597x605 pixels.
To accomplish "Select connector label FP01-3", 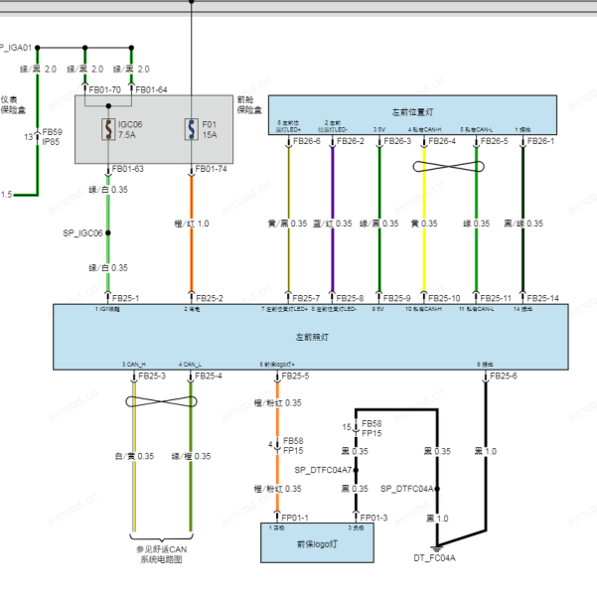I will click(x=373, y=518).
